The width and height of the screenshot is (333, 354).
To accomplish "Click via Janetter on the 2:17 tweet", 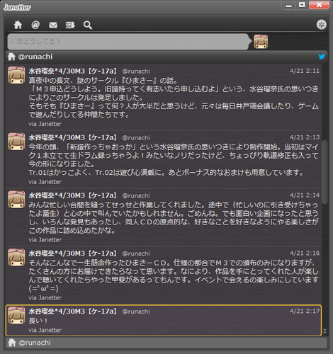I will tap(45, 330).
